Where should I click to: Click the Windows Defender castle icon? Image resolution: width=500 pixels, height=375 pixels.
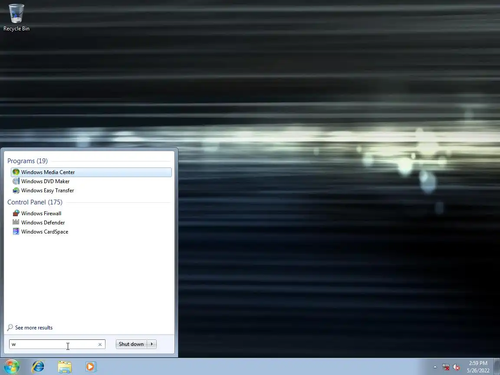[16, 222]
